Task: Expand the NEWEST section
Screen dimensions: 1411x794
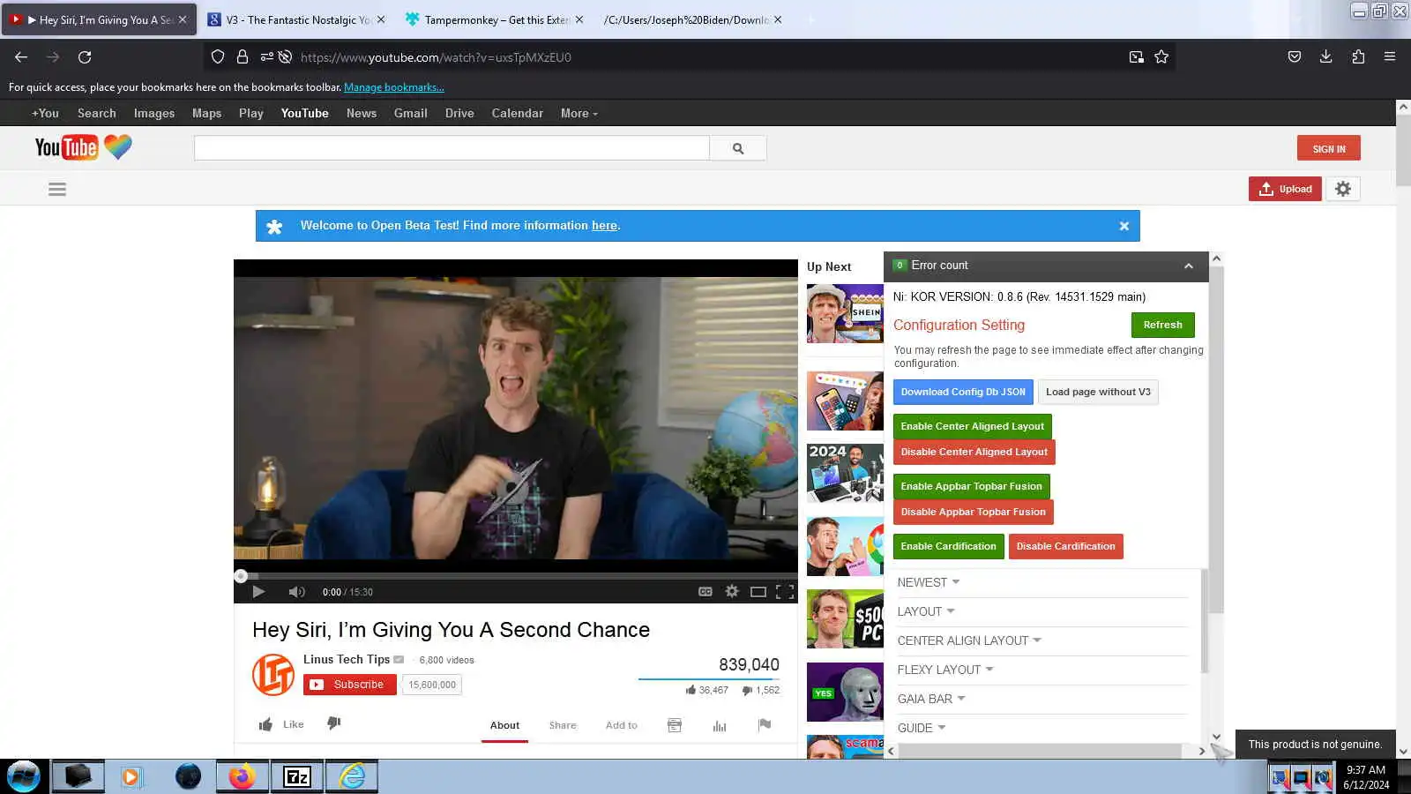Action: tap(929, 582)
